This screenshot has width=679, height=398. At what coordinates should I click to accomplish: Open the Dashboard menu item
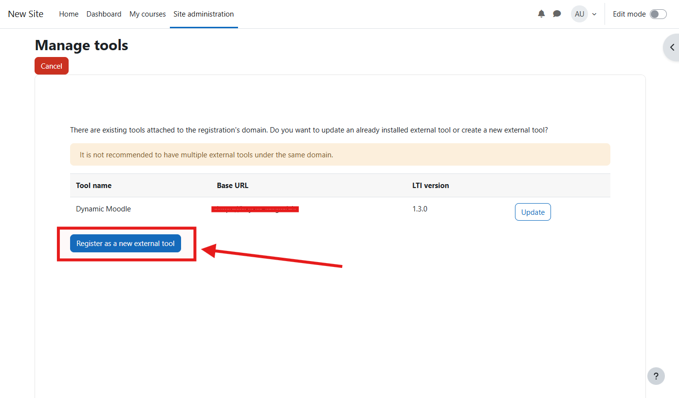point(104,14)
